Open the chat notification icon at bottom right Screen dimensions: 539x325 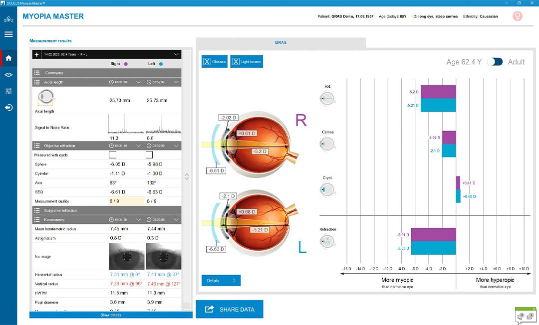pyautogui.click(x=526, y=316)
